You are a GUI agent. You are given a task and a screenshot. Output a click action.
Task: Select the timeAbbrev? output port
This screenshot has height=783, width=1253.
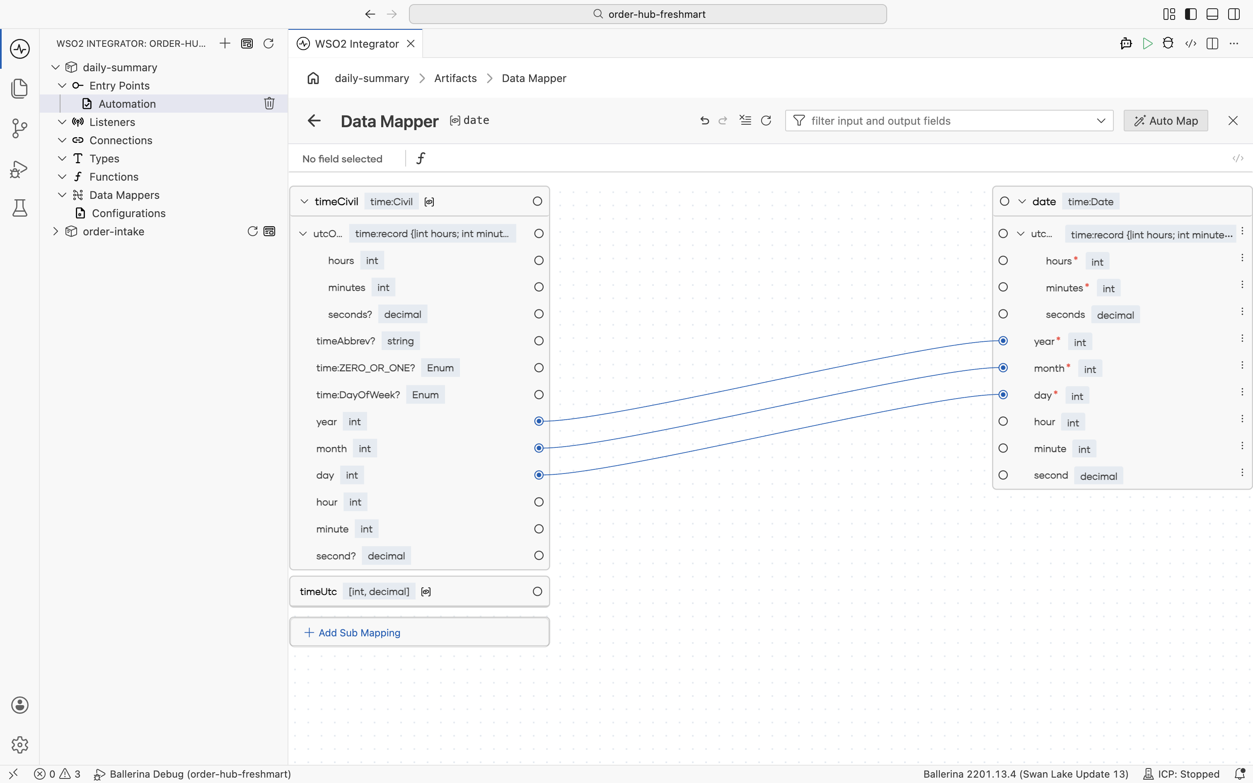(539, 341)
